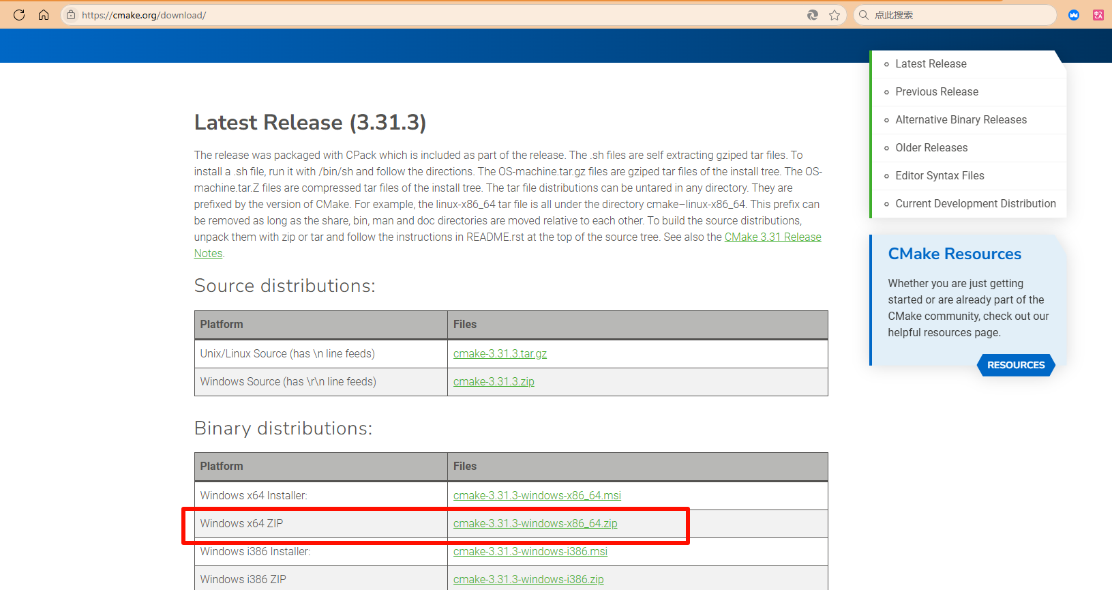Viewport: 1112px width, 590px height.
Task: Click the Latest Release (3.31.3) heading
Action: [310, 123]
